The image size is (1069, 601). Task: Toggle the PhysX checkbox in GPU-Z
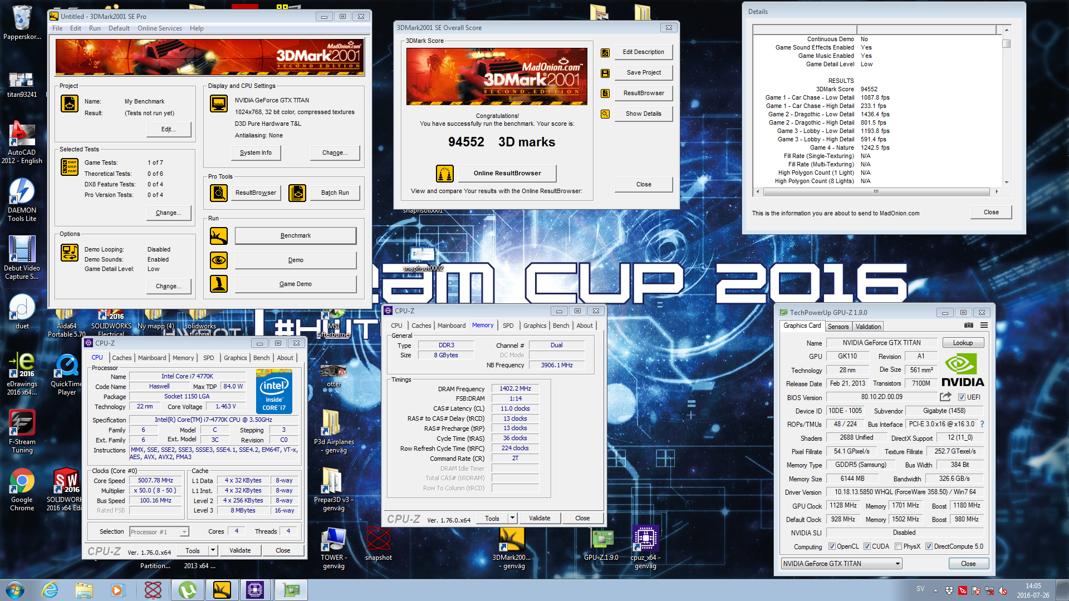898,546
